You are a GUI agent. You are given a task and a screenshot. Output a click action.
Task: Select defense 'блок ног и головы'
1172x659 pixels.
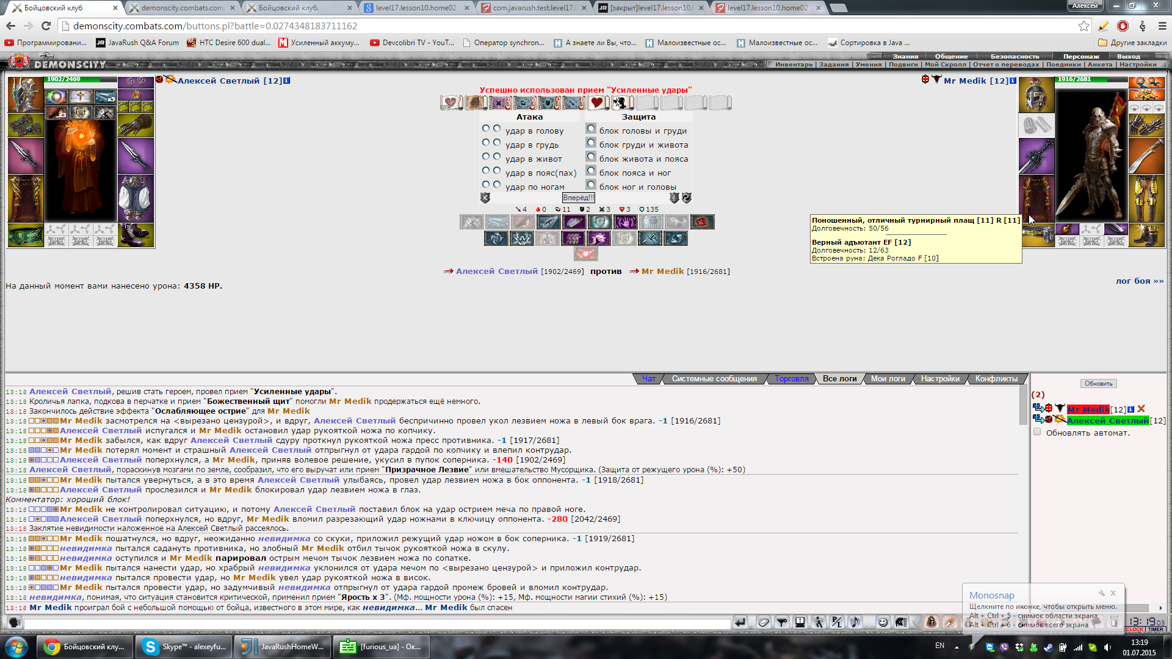(591, 184)
